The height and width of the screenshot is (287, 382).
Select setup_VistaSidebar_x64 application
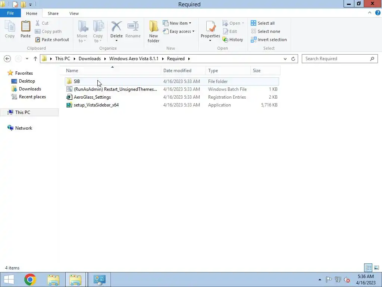coord(172,105)
